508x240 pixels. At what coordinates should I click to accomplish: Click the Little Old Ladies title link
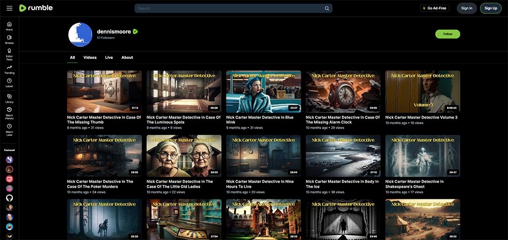tap(180, 184)
